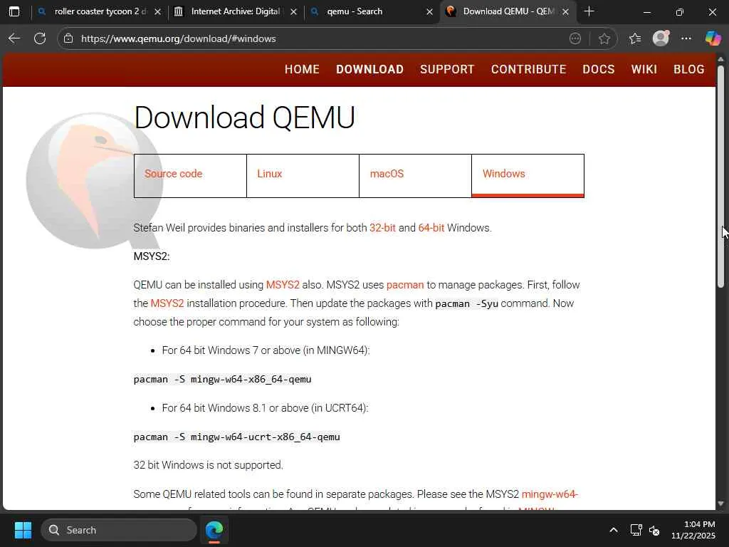Launch the Copilot sidebar icon
Screen dimensions: 729x547
coord(713,38)
